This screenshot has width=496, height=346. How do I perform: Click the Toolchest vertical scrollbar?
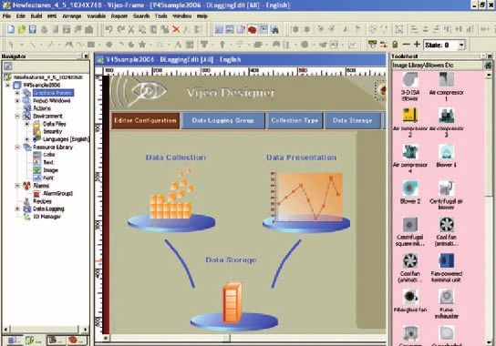click(489, 209)
